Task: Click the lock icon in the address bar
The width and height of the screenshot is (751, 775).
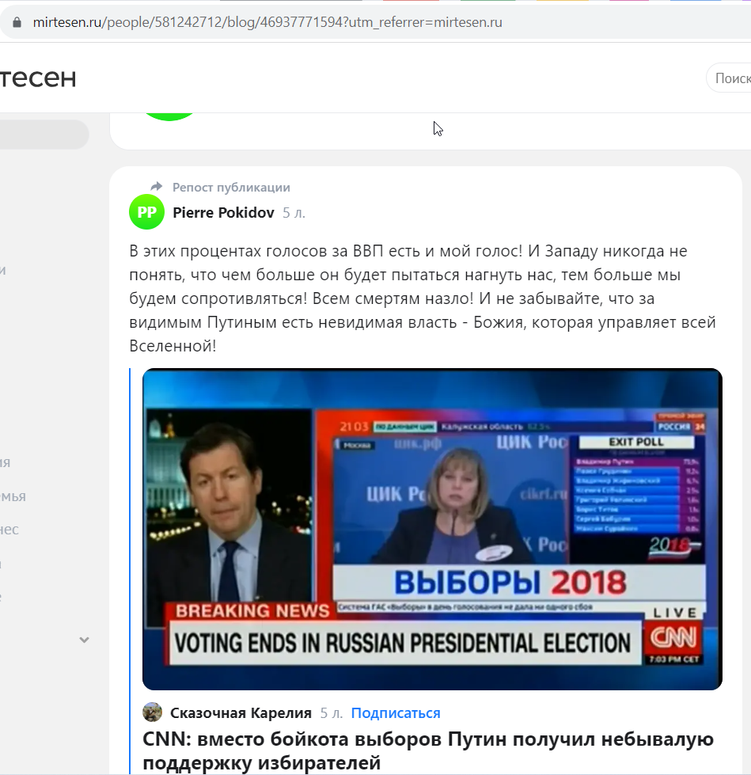Action: coord(17,22)
